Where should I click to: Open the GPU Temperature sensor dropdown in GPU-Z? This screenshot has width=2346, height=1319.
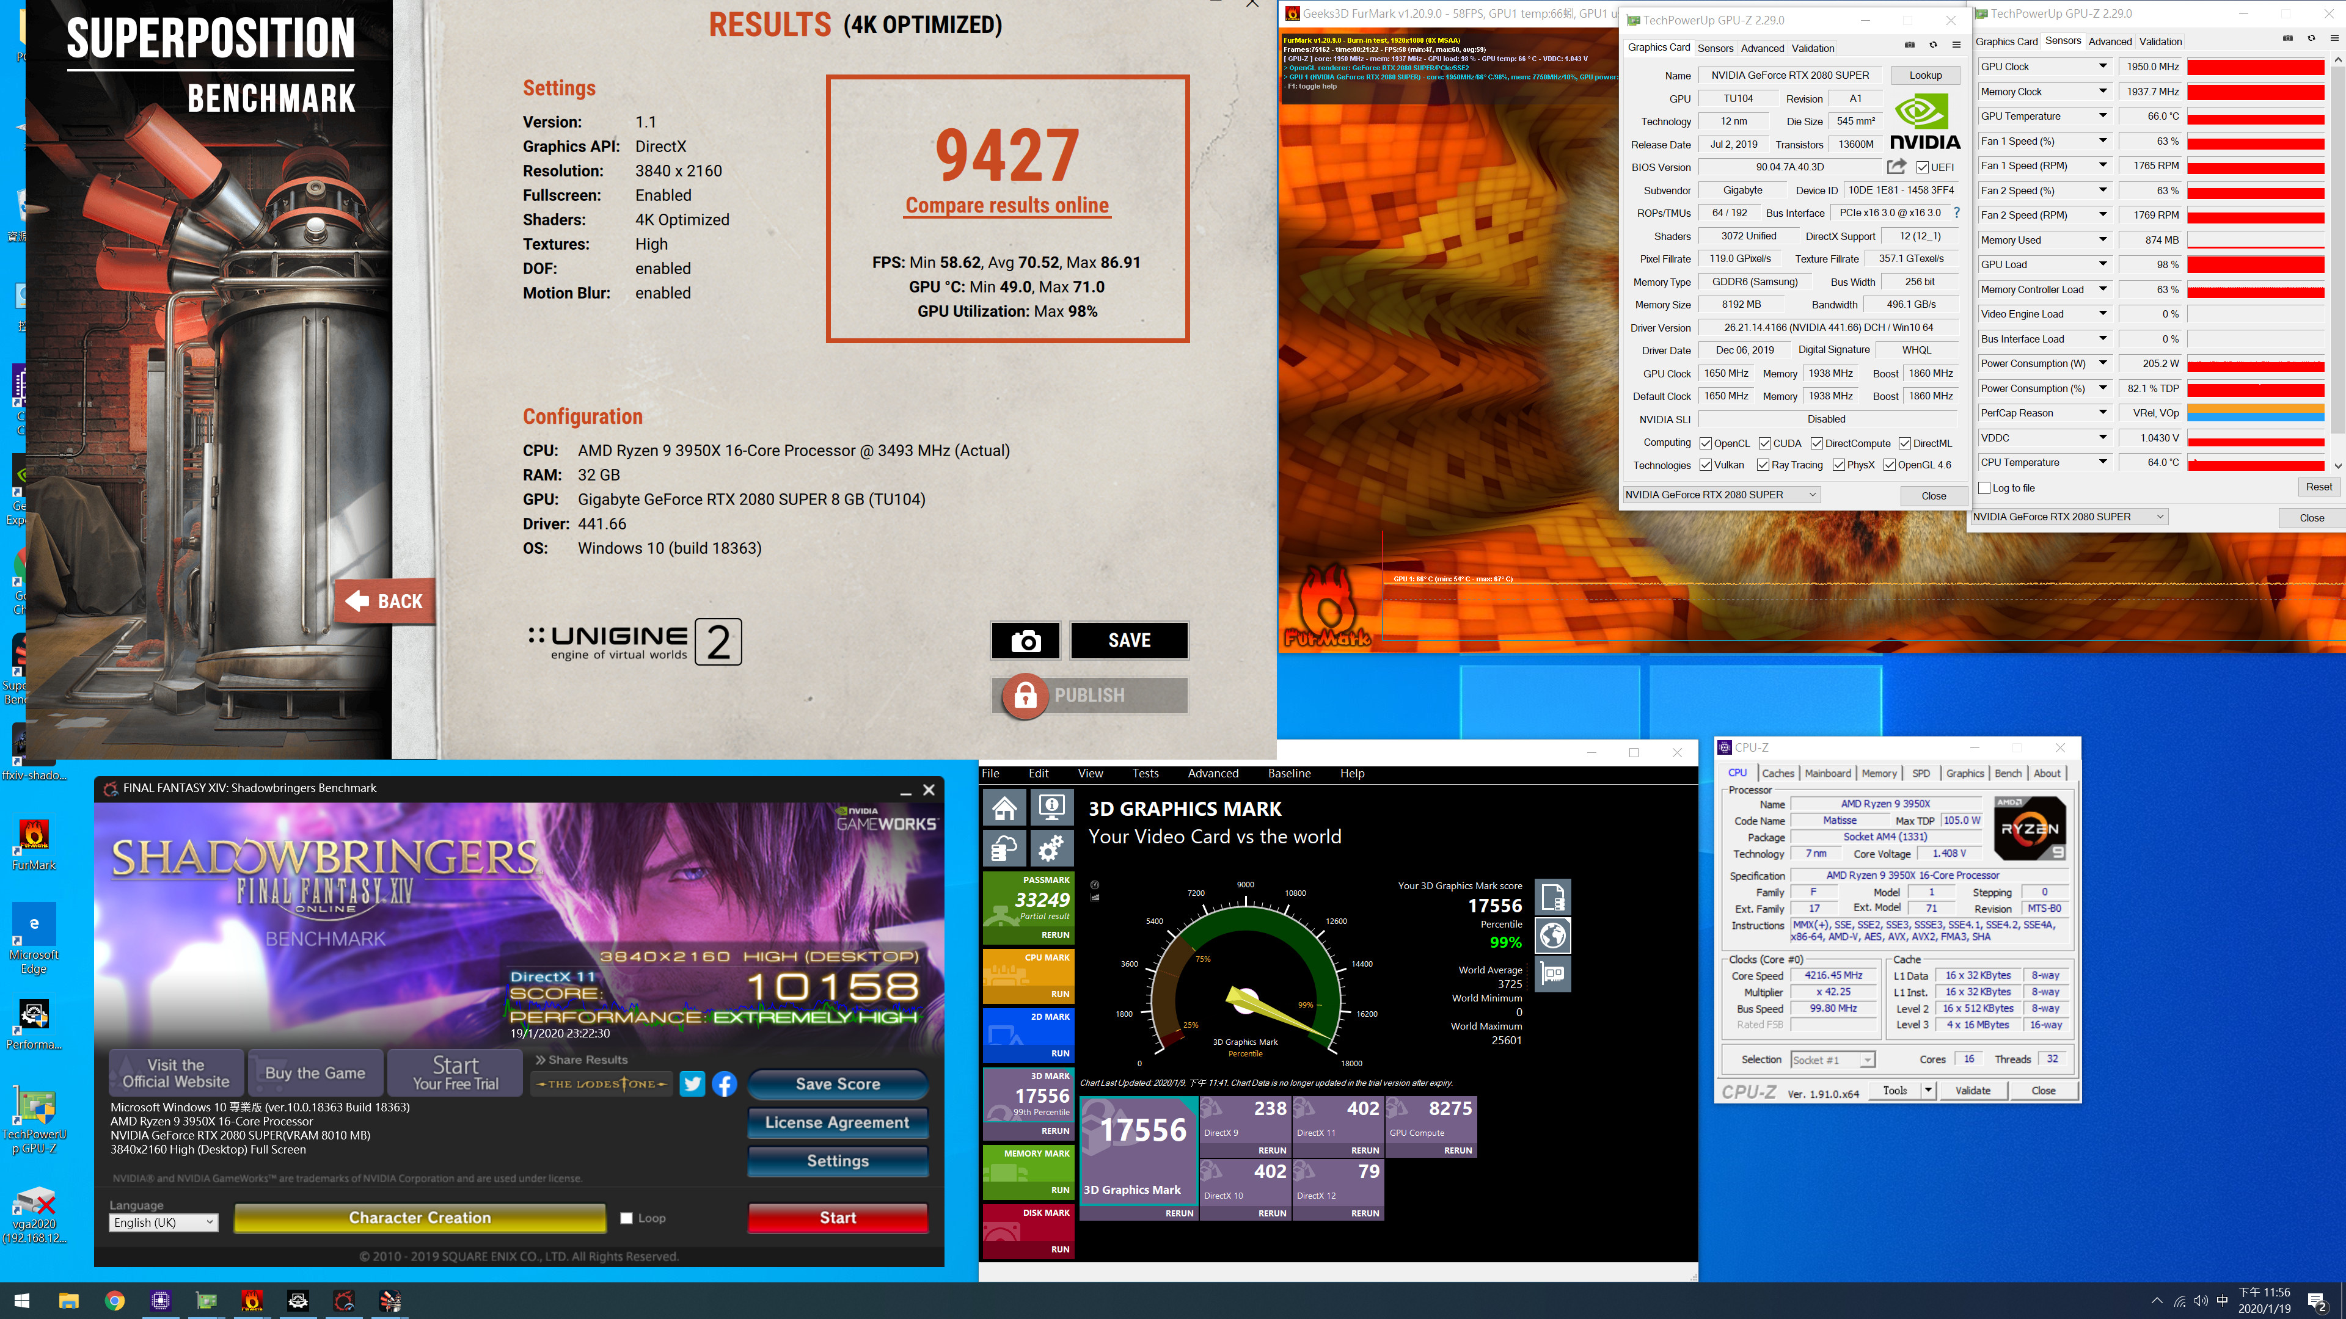(2103, 115)
